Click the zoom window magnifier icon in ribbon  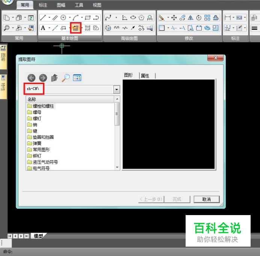click(x=7, y=28)
